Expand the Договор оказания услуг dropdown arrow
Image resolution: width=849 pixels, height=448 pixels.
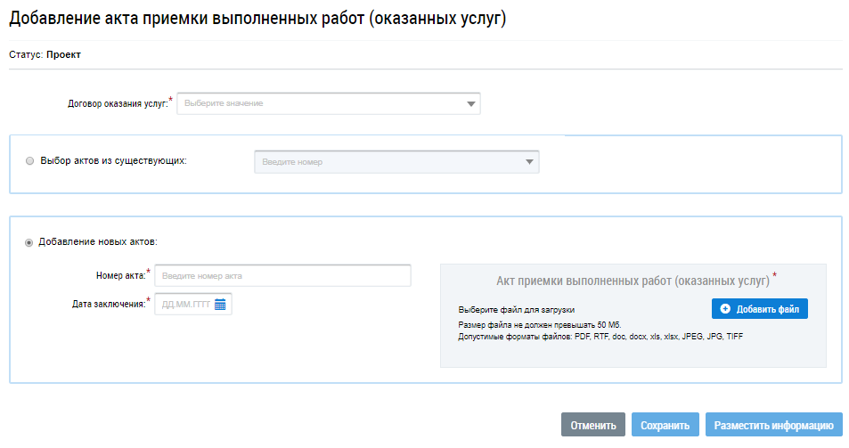pos(470,104)
